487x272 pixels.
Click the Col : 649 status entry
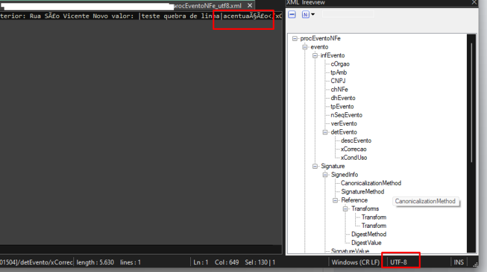(x=227, y=262)
